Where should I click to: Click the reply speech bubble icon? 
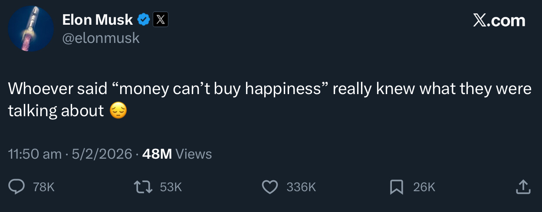point(17,187)
